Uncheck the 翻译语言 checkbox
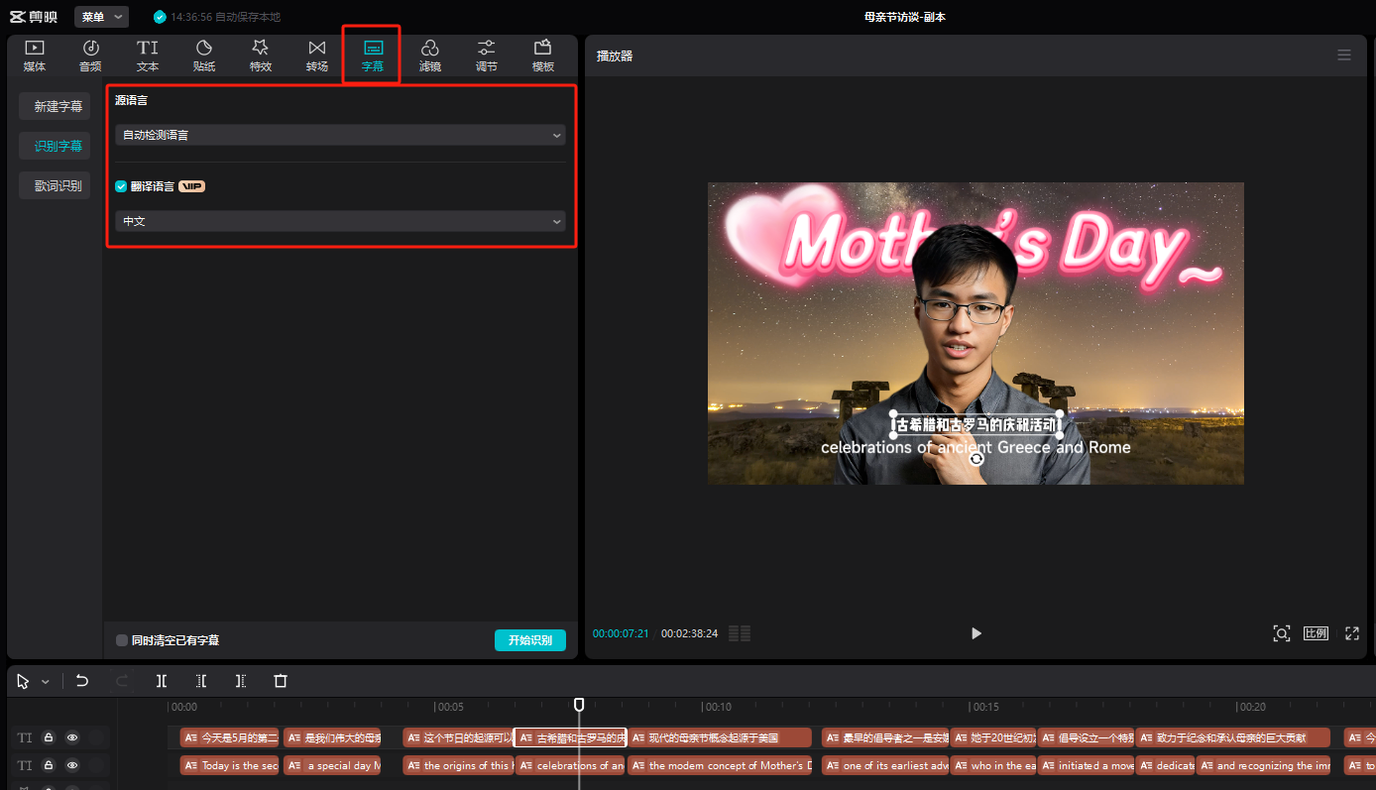The height and width of the screenshot is (790, 1376). click(x=121, y=185)
